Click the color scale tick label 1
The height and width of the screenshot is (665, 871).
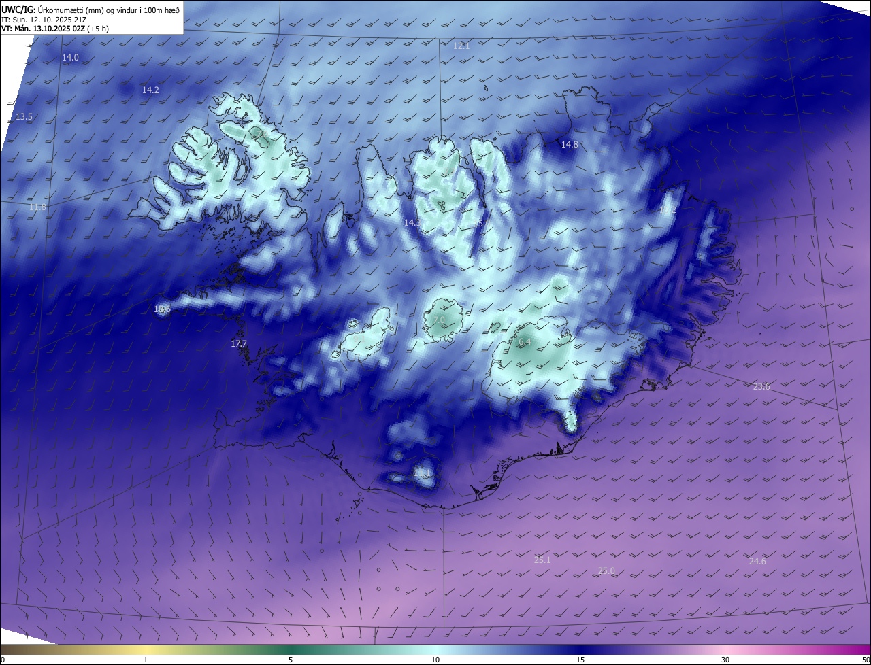[146, 660]
